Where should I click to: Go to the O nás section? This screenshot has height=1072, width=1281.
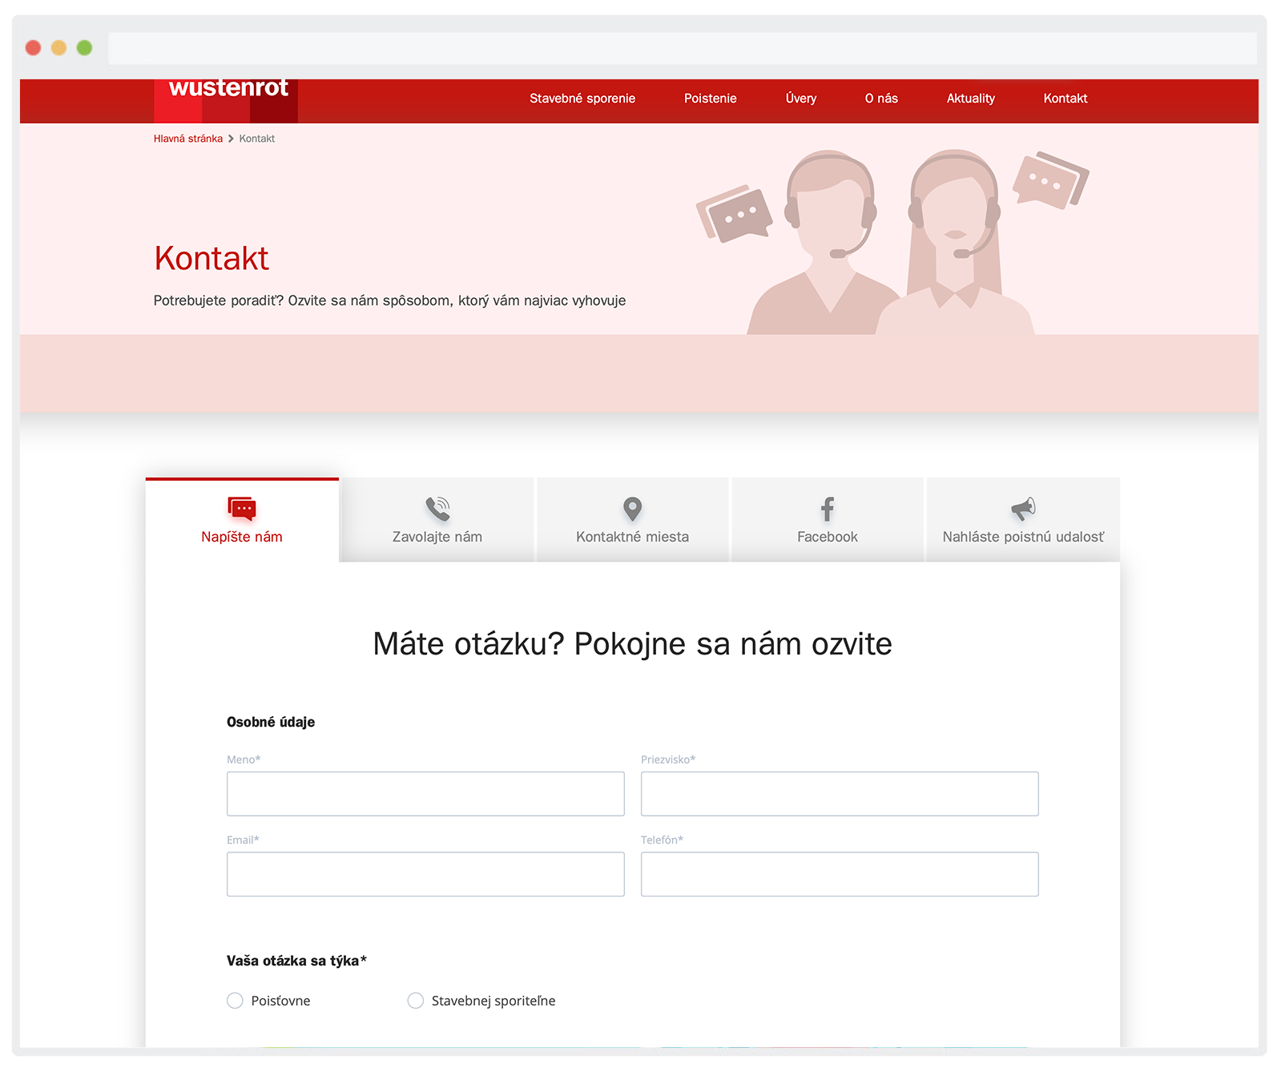pos(880,99)
